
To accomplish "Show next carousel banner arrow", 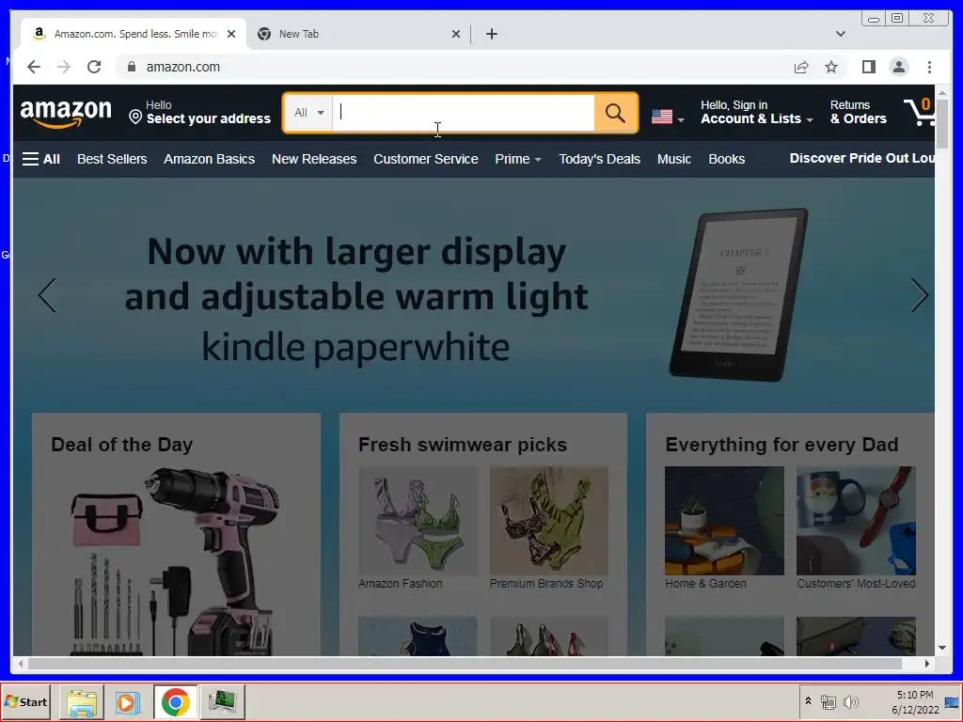I will coord(919,295).
